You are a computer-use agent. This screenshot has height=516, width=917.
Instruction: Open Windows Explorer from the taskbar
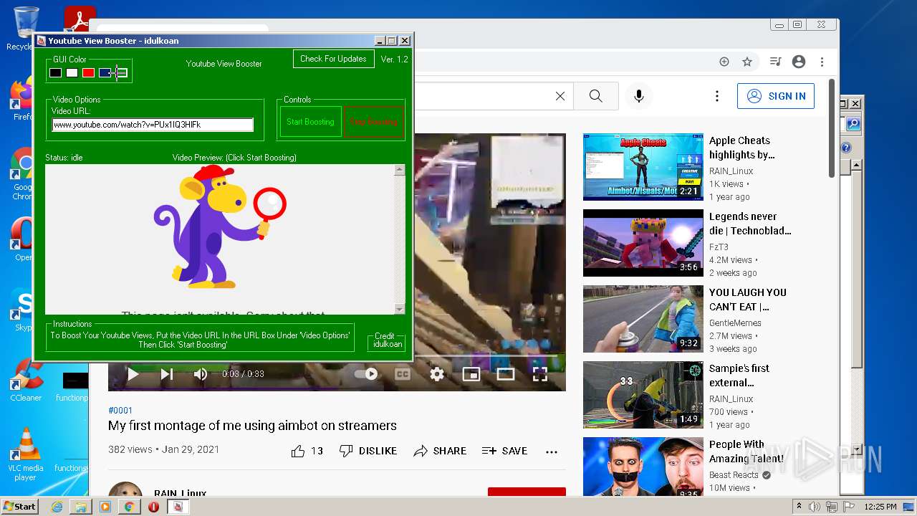pyautogui.click(x=81, y=507)
